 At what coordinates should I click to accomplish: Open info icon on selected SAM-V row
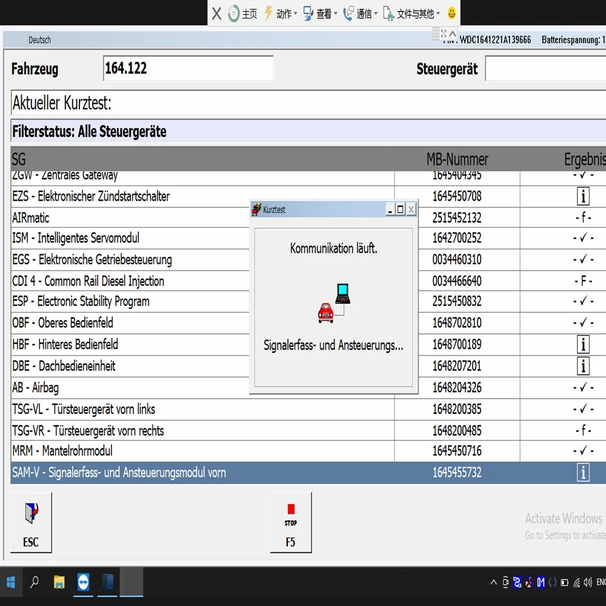coord(582,473)
